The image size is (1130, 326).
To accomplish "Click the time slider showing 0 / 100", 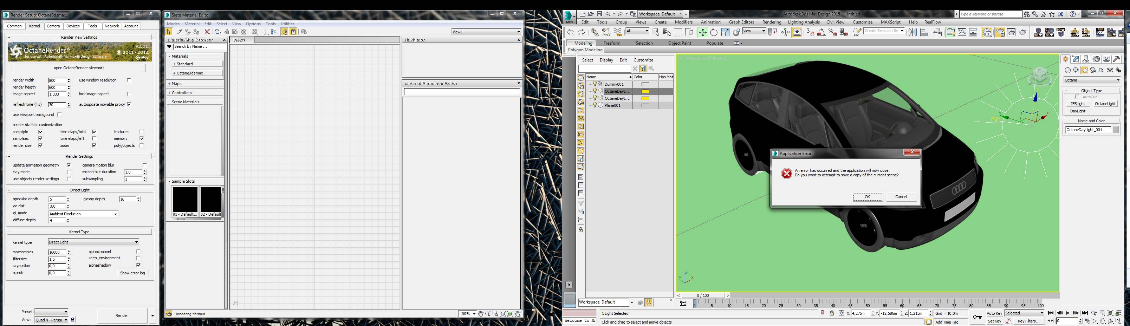I will [703, 295].
